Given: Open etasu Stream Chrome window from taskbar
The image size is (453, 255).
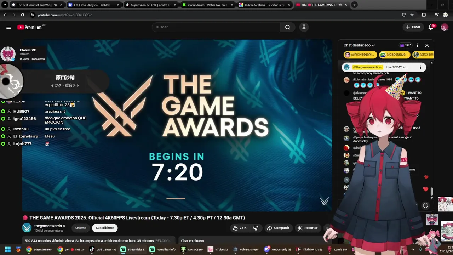Looking at the screenshot, I should tap(39, 249).
